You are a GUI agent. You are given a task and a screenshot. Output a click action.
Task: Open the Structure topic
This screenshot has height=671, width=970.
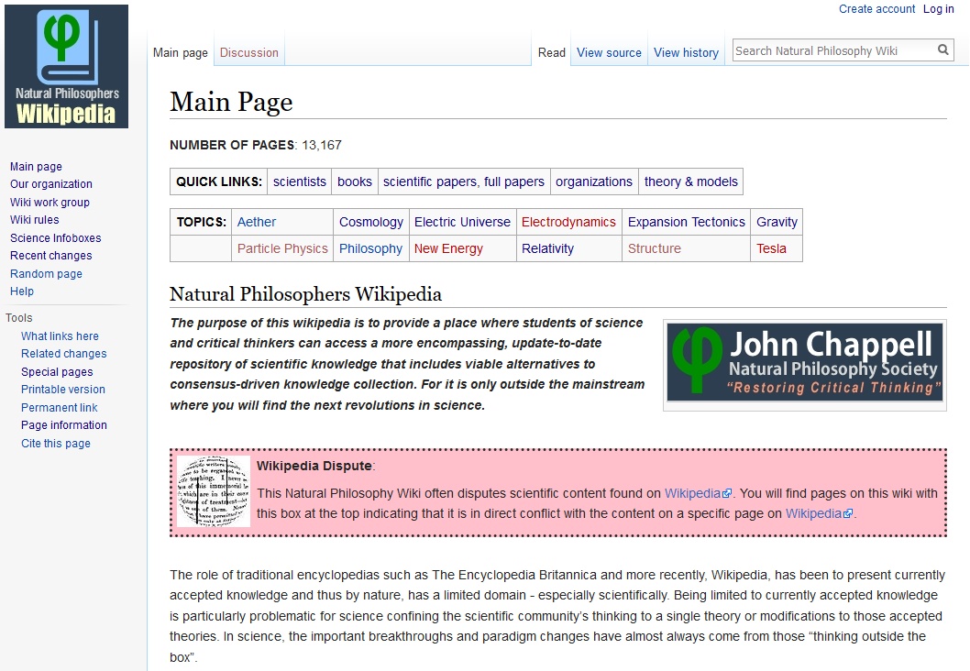[655, 248]
